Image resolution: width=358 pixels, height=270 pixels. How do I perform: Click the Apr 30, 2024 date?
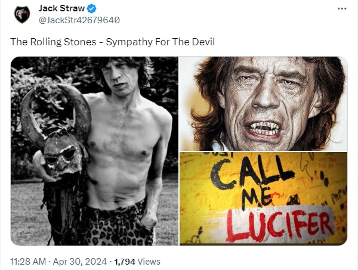(x=80, y=261)
